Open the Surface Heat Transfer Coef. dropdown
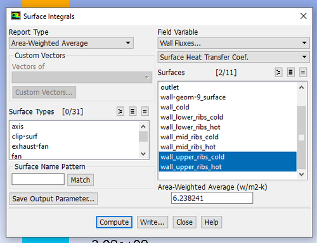317x243 pixels. [233, 57]
